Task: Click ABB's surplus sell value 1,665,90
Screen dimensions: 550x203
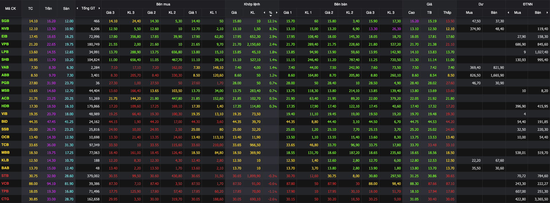Action: pos(497,75)
